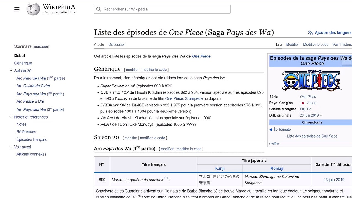Select the Modifier tab
This screenshot has height=198, width=352.
pyautogui.click(x=292, y=45)
